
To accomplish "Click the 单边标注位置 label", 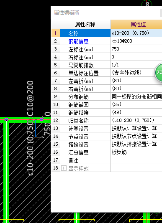I will 83,73.
